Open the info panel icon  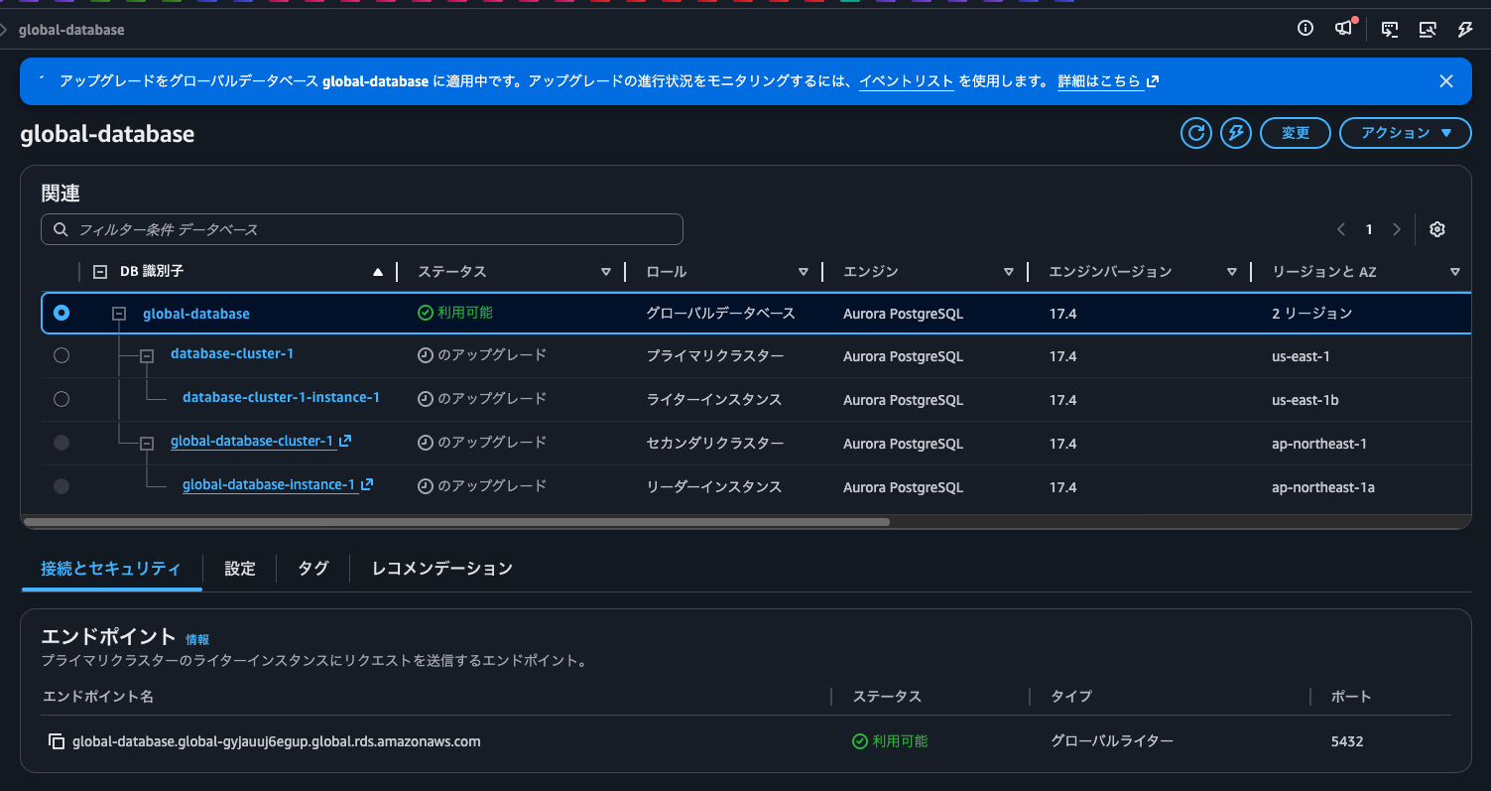pyautogui.click(x=1305, y=30)
